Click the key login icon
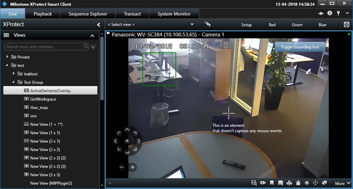Viewport: 353px width, 189px height. [x=338, y=13]
